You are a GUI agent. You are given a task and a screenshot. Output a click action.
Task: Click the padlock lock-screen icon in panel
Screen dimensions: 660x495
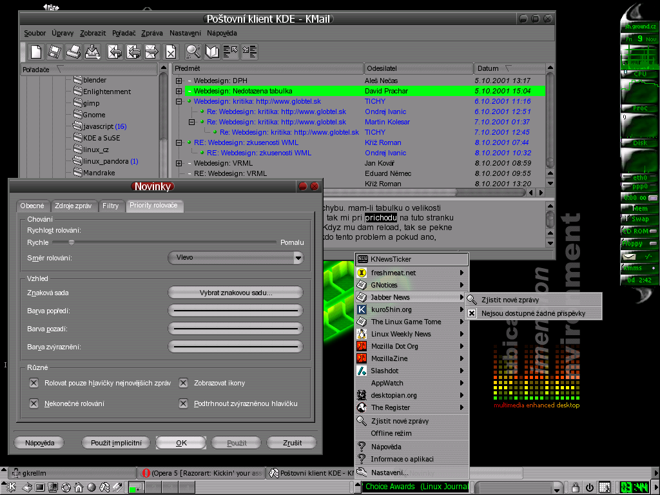click(576, 487)
